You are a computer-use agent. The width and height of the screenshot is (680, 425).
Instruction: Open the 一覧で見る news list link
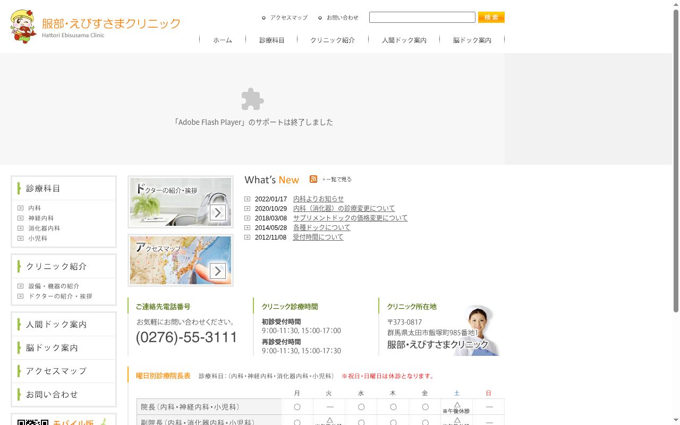tap(337, 180)
